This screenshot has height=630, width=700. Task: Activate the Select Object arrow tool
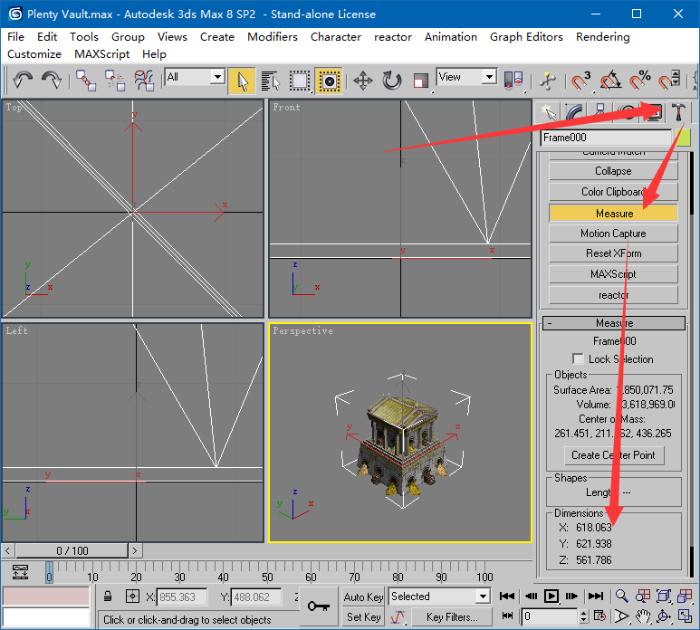242,81
